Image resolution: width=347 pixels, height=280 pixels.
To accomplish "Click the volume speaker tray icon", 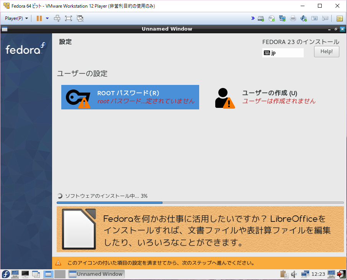I will [294, 274].
